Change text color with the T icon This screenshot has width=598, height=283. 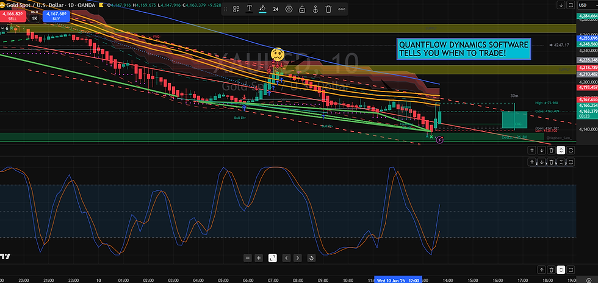pyautogui.click(x=250, y=9)
